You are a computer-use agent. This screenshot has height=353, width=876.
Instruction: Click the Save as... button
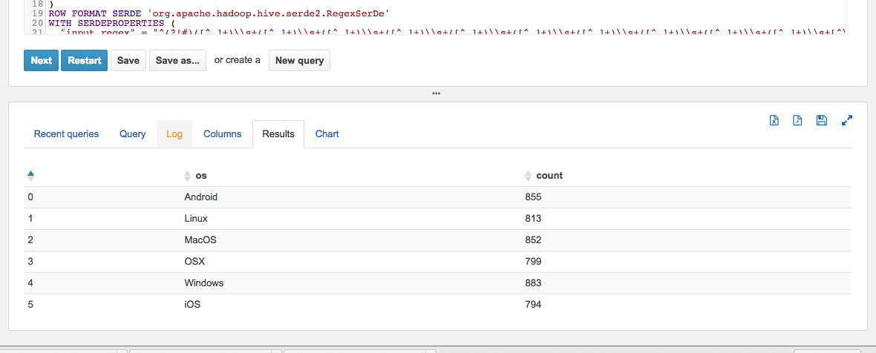pos(177,61)
